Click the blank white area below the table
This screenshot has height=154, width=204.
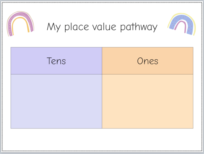click(102, 139)
